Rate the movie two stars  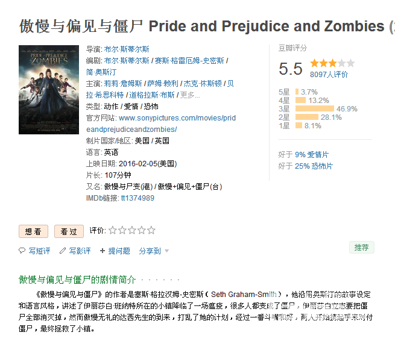click(x=122, y=230)
